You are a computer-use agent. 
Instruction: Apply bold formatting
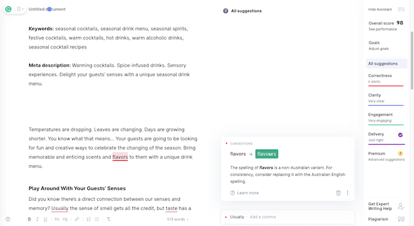(x=29, y=219)
